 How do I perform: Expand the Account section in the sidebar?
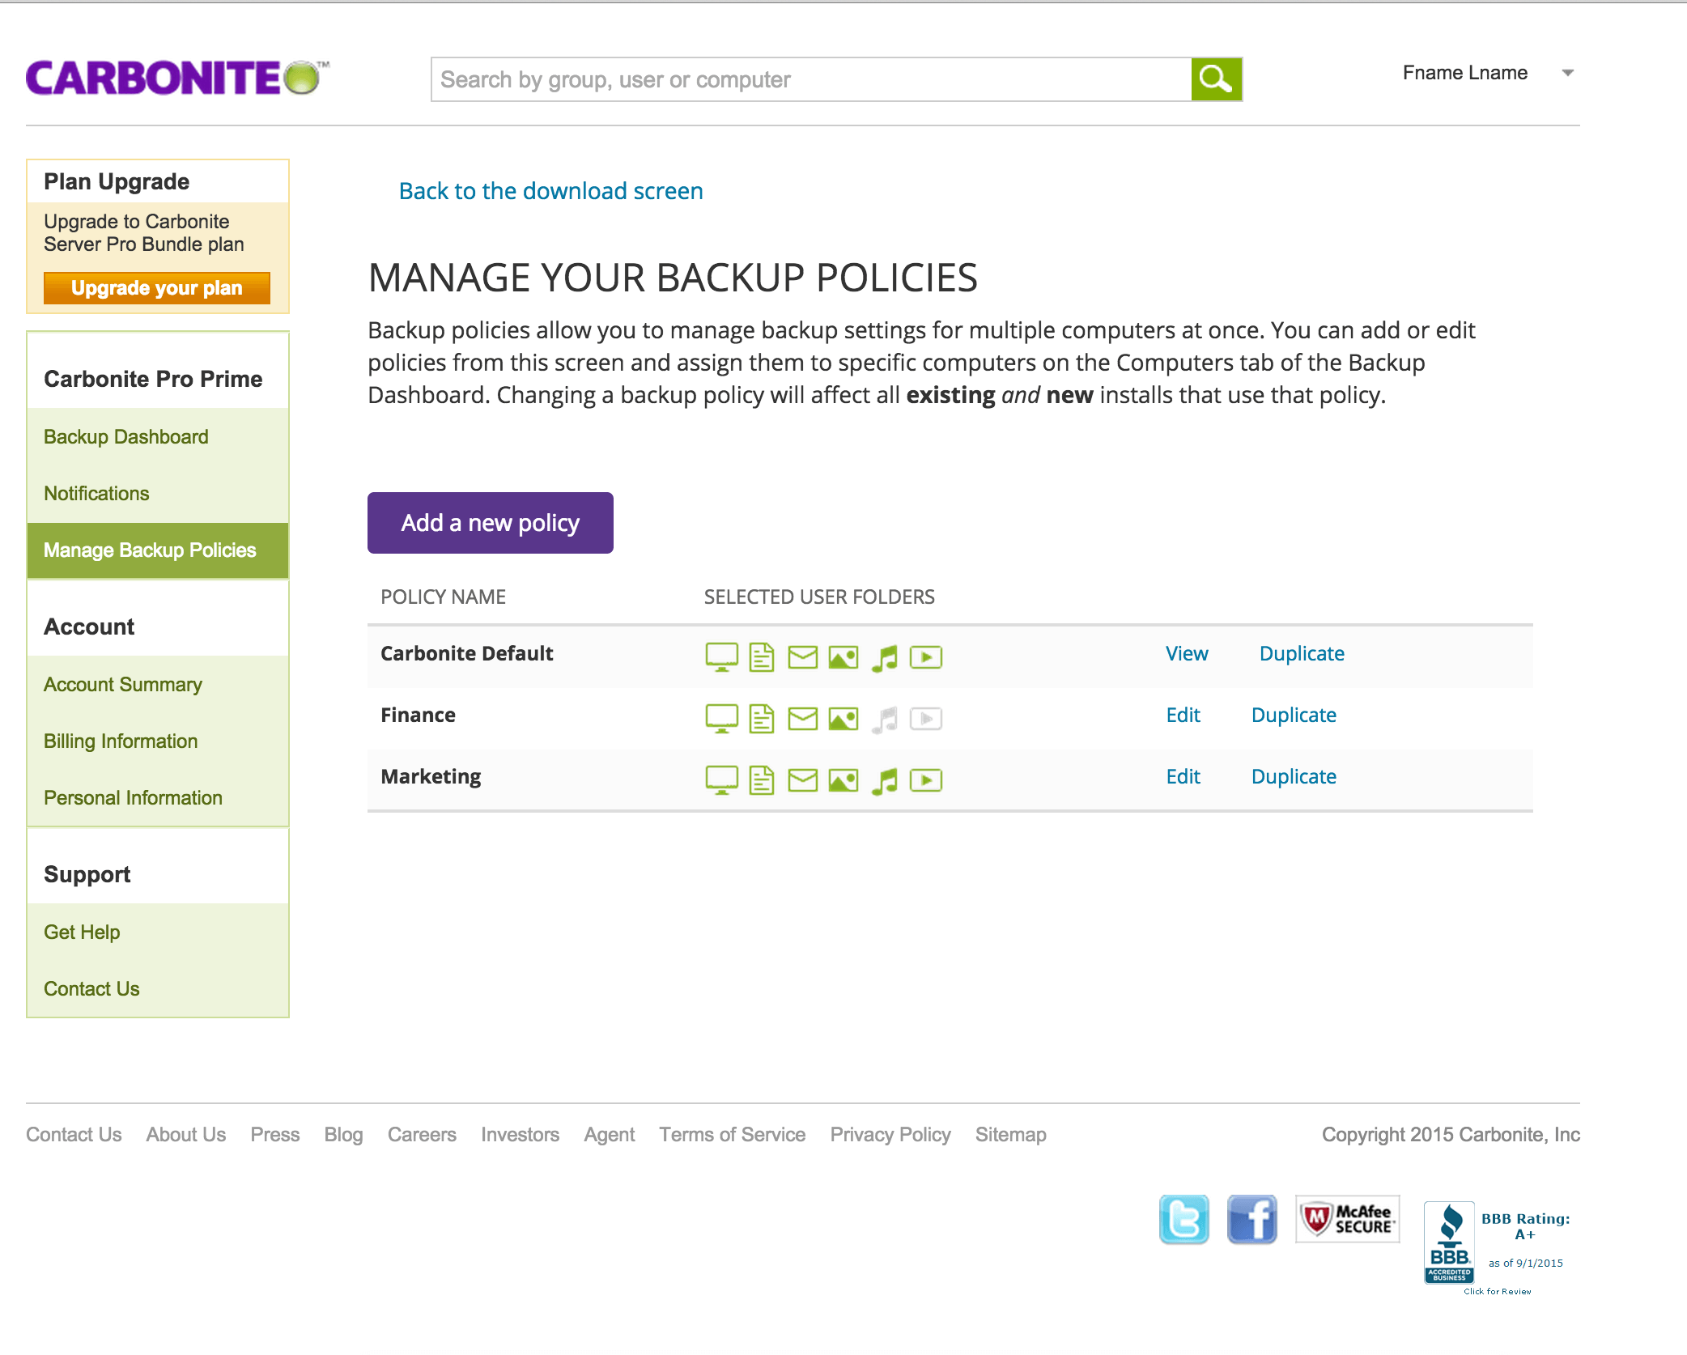point(89,627)
